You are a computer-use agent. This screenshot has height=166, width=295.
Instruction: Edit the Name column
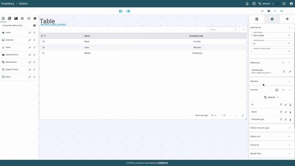[286, 112]
